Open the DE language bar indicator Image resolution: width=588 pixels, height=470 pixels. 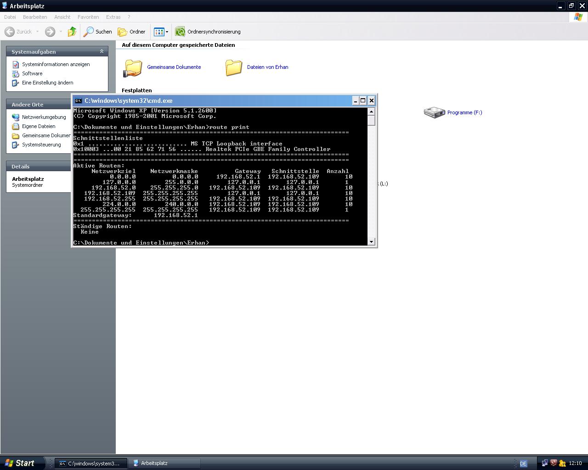[523, 464]
